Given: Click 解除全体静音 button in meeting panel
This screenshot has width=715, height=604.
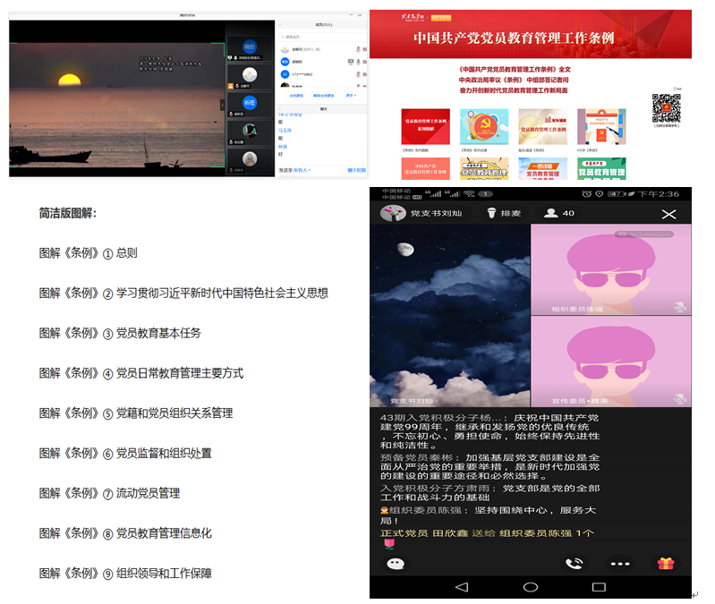Looking at the screenshot, I should tap(323, 95).
